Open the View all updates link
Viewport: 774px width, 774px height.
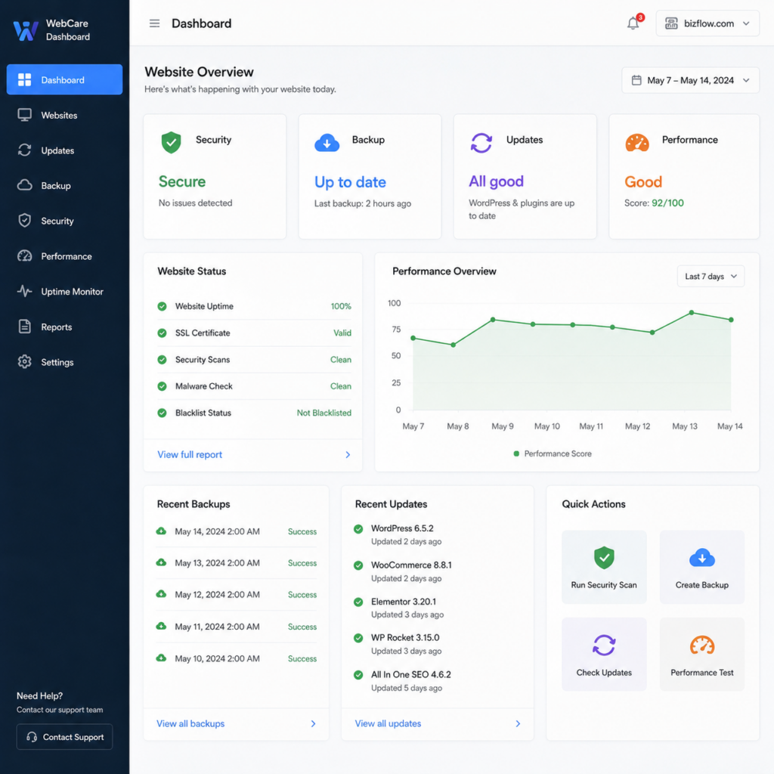click(388, 723)
